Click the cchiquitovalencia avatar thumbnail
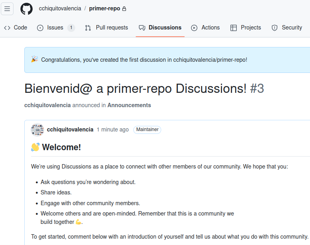This screenshot has height=245, width=310. tap(37, 130)
